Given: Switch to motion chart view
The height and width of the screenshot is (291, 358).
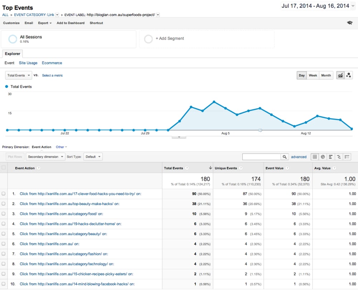Looking at the screenshot, I should point(349,75).
